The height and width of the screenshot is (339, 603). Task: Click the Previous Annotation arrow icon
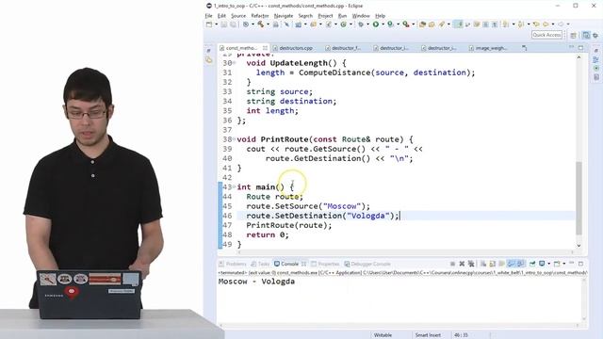click(521, 24)
